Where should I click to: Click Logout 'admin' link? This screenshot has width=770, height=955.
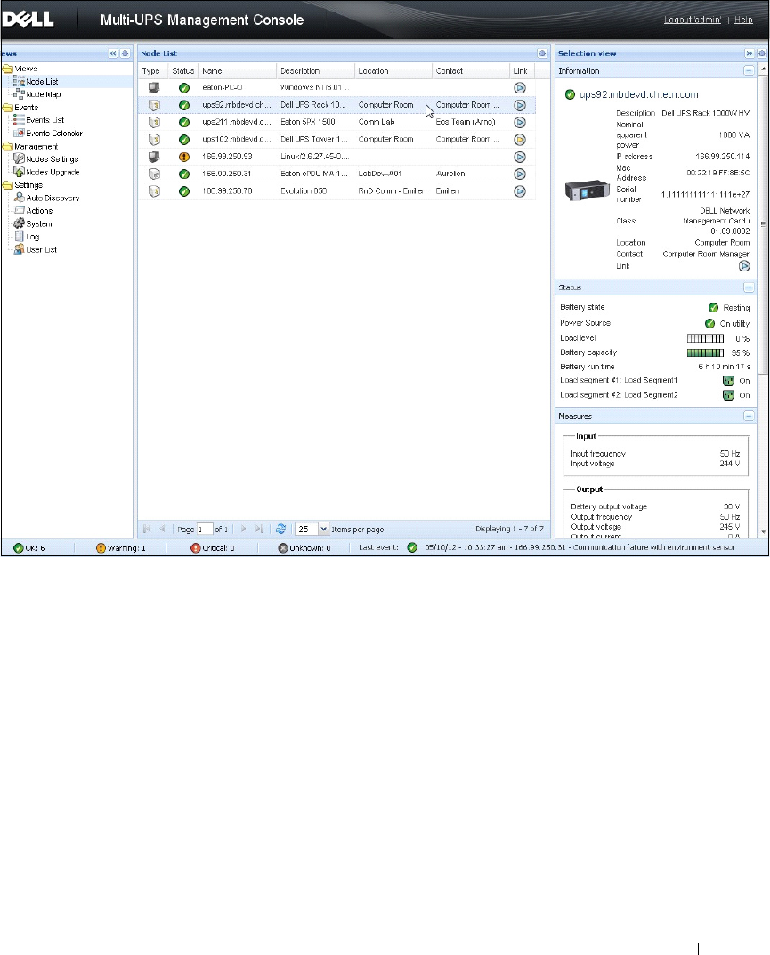[x=692, y=20]
